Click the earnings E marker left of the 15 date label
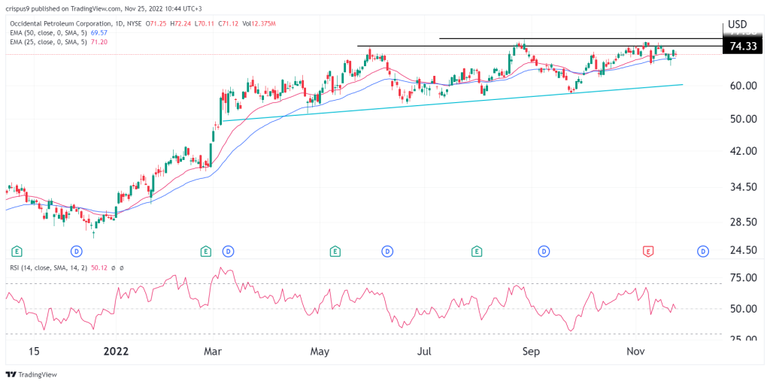Image resolution: width=770 pixels, height=384 pixels. point(17,252)
